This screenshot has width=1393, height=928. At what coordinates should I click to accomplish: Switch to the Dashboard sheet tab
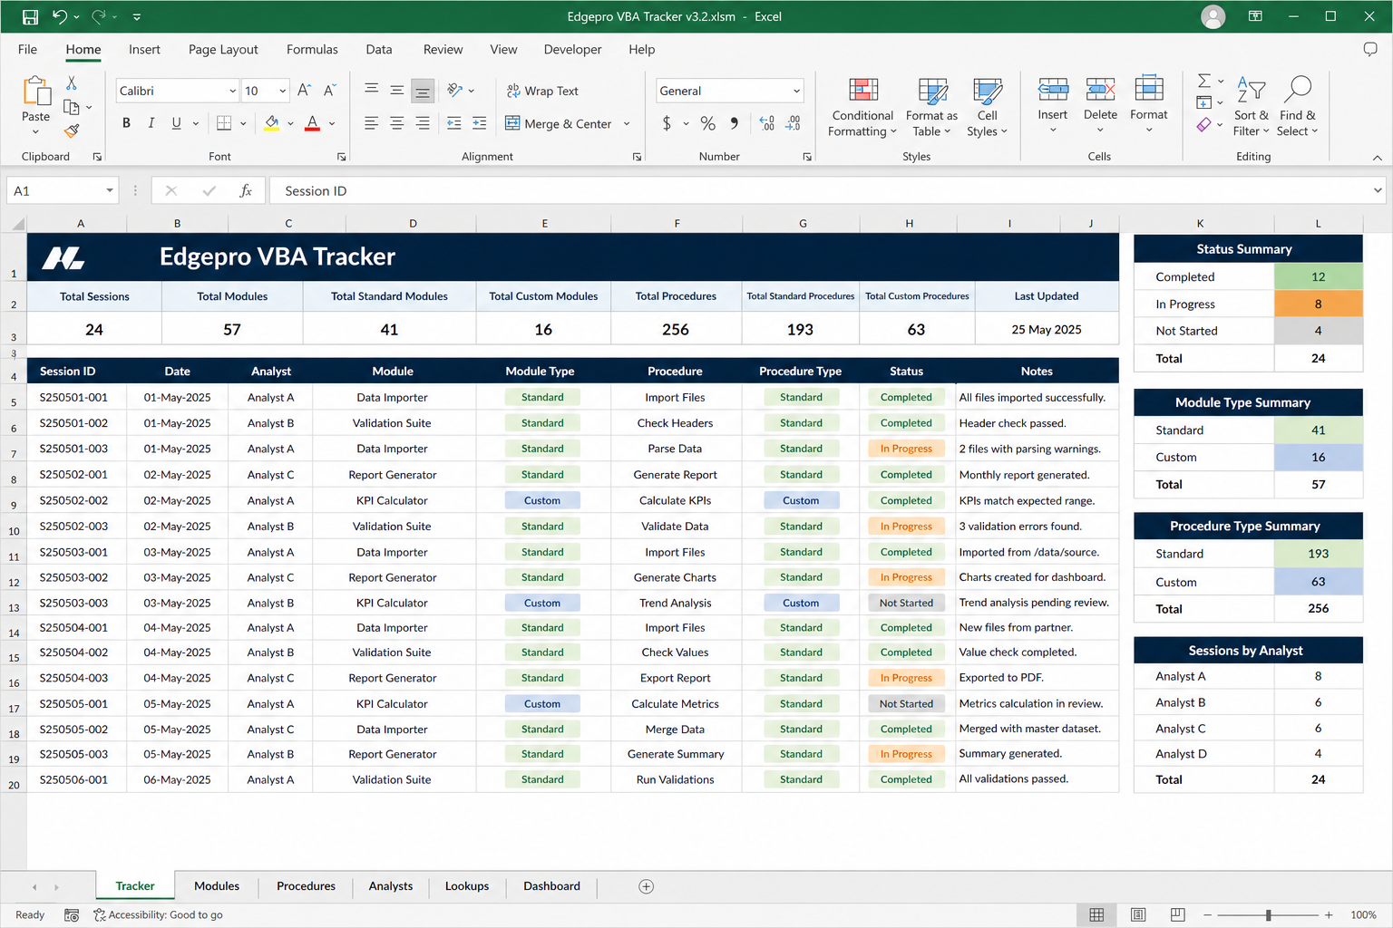pos(551,886)
